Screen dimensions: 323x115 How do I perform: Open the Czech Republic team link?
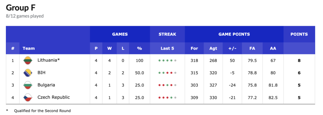click(54, 97)
